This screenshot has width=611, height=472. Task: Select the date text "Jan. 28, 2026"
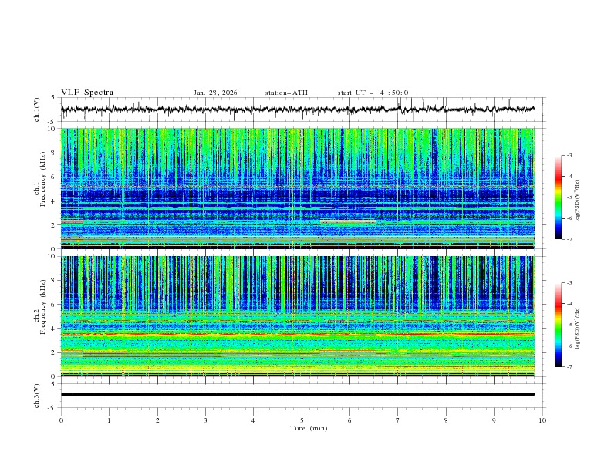pos(215,93)
